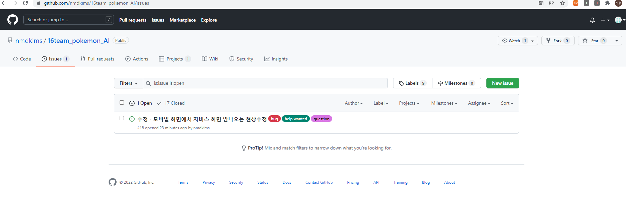
Task: Click the green New issue button
Action: 502,83
